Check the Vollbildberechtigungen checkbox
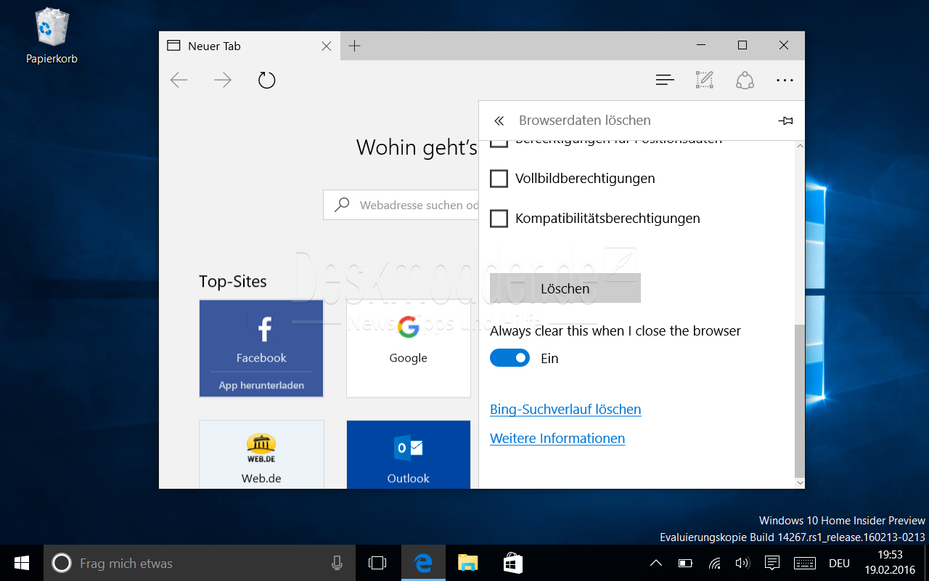 [499, 179]
